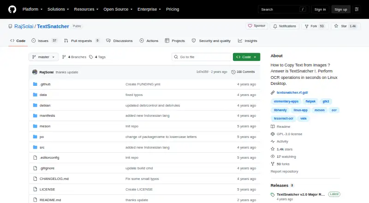This screenshot has width=369, height=203.
Task: Click the top Search field
Action: pyautogui.click(x=283, y=9)
